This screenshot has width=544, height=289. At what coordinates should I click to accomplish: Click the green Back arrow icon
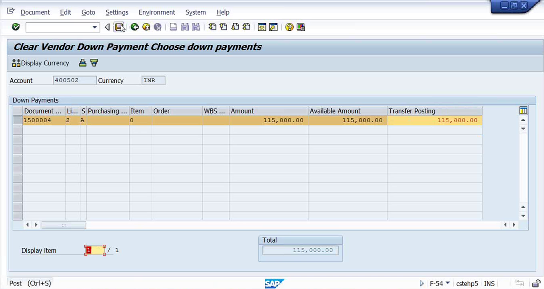[135, 27]
